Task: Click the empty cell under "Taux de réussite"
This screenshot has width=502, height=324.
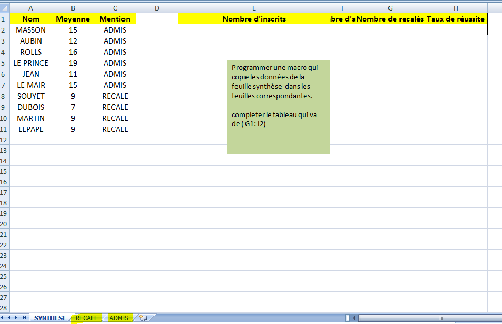Action: [456, 30]
